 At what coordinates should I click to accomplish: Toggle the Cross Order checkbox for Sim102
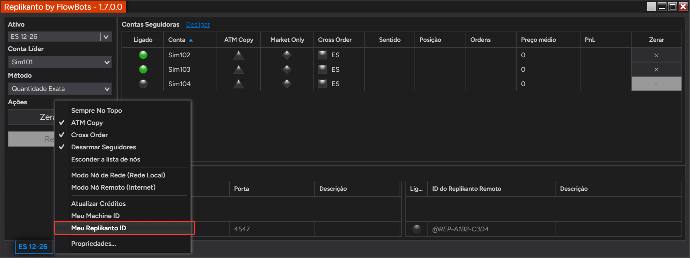tap(323, 55)
